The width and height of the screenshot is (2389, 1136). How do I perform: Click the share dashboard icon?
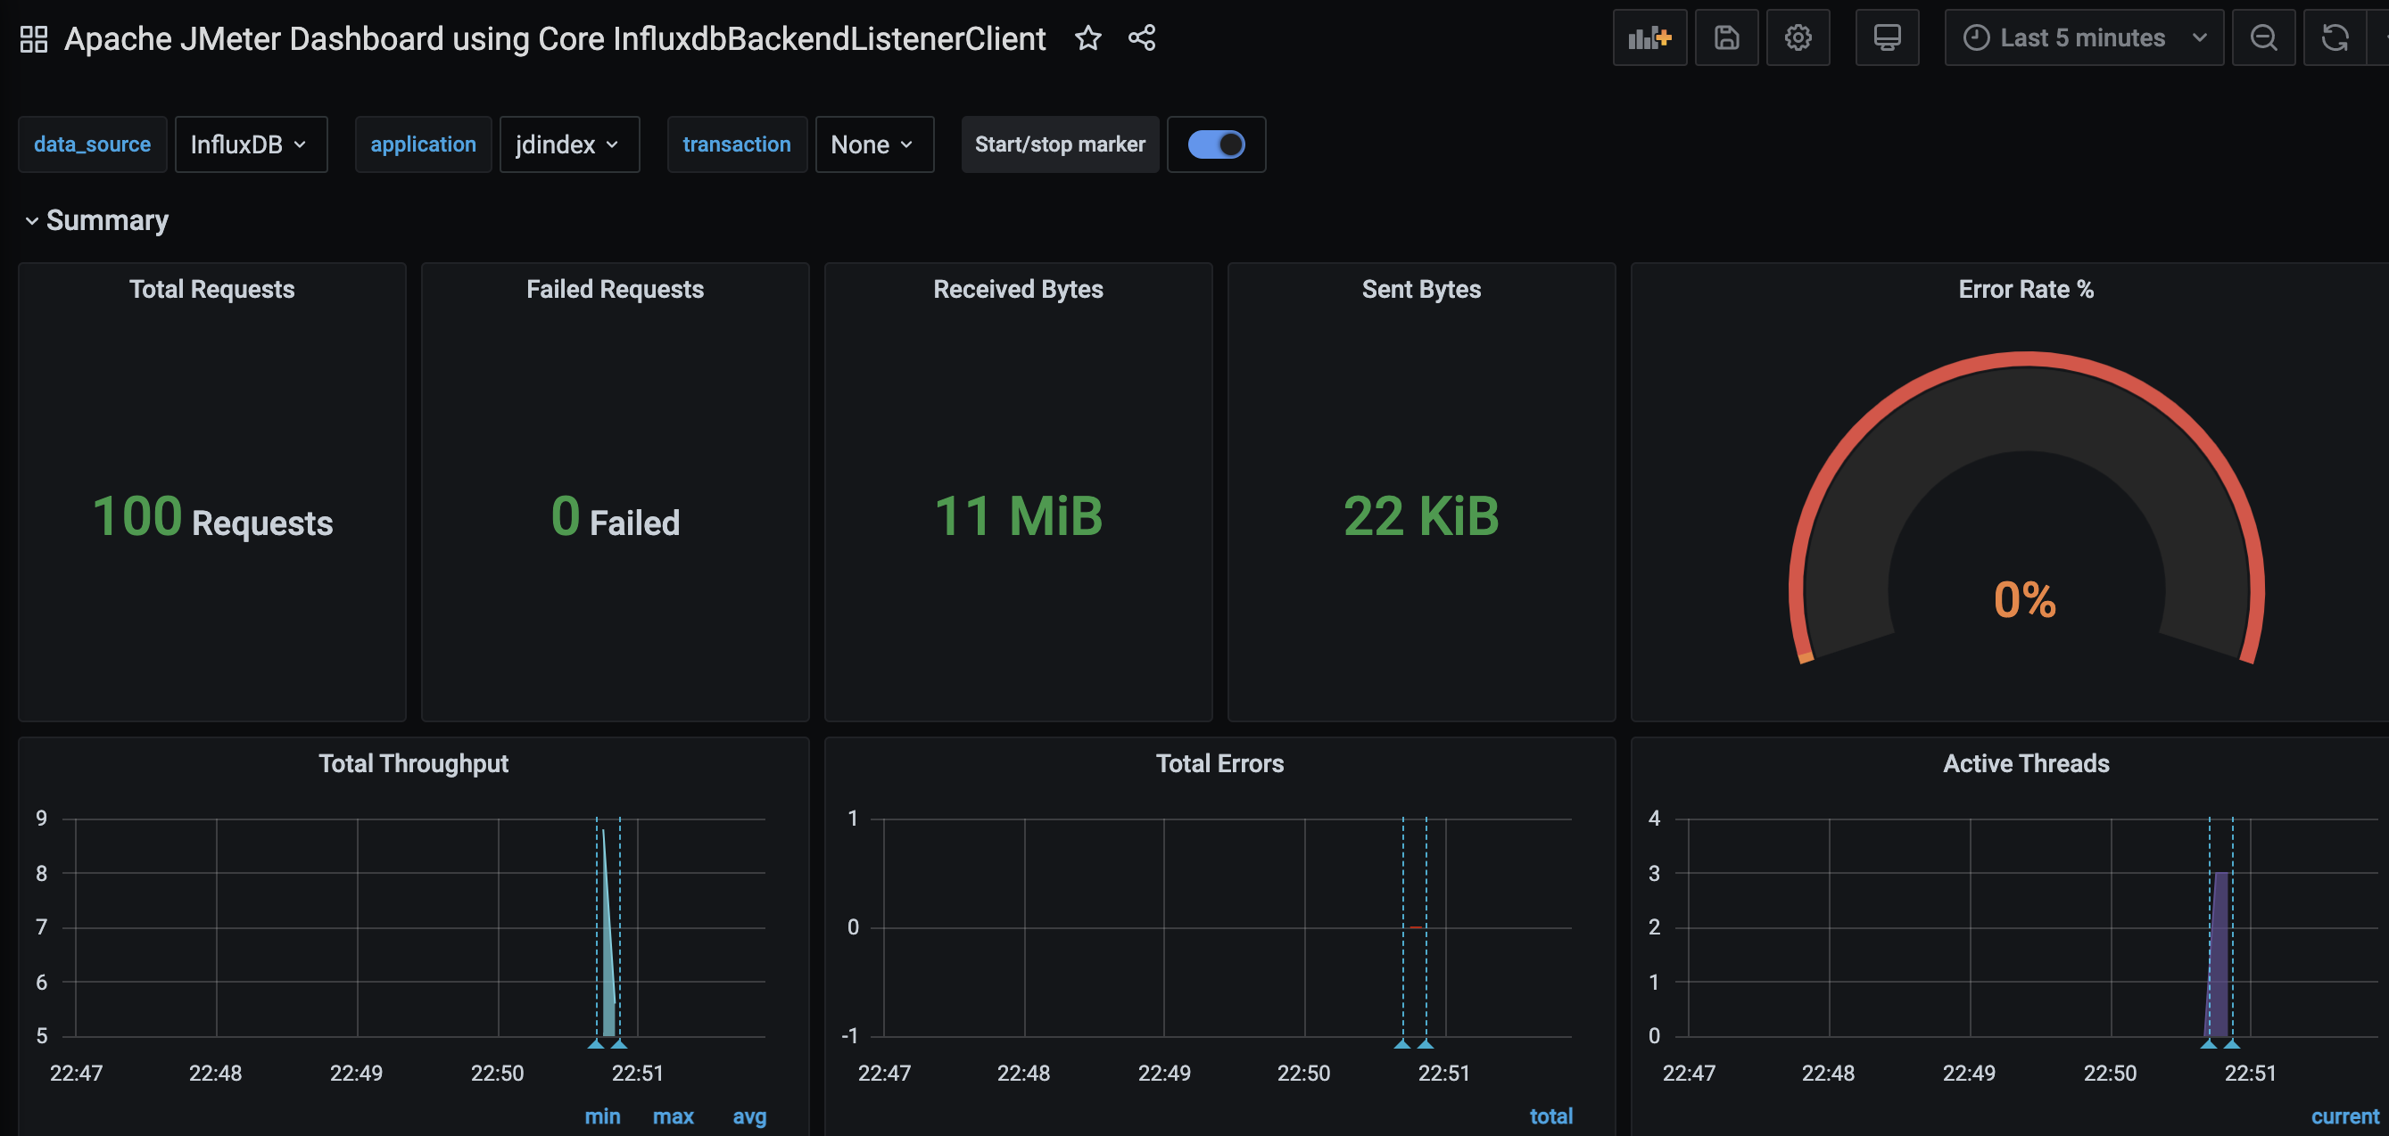pos(1142,38)
